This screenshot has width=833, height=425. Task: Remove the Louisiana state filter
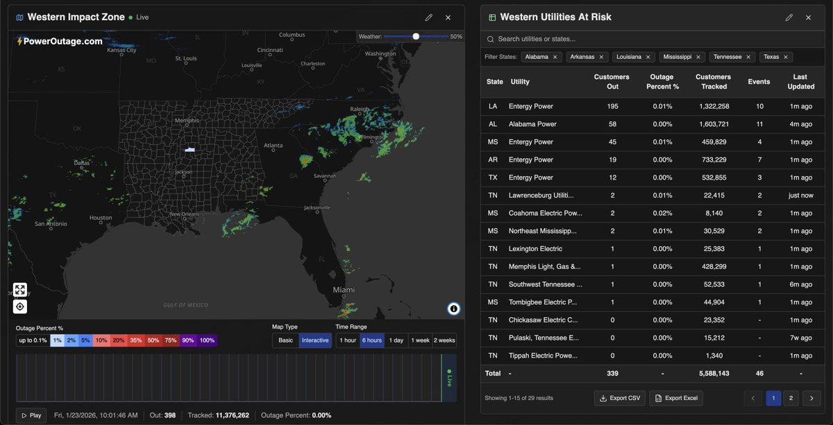tap(648, 57)
